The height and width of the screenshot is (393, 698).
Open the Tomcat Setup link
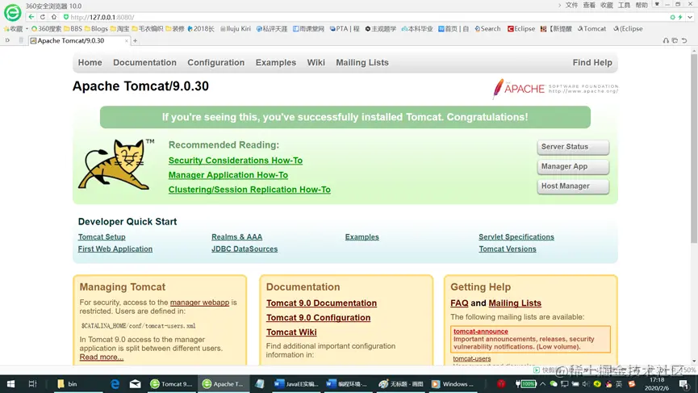102,236
